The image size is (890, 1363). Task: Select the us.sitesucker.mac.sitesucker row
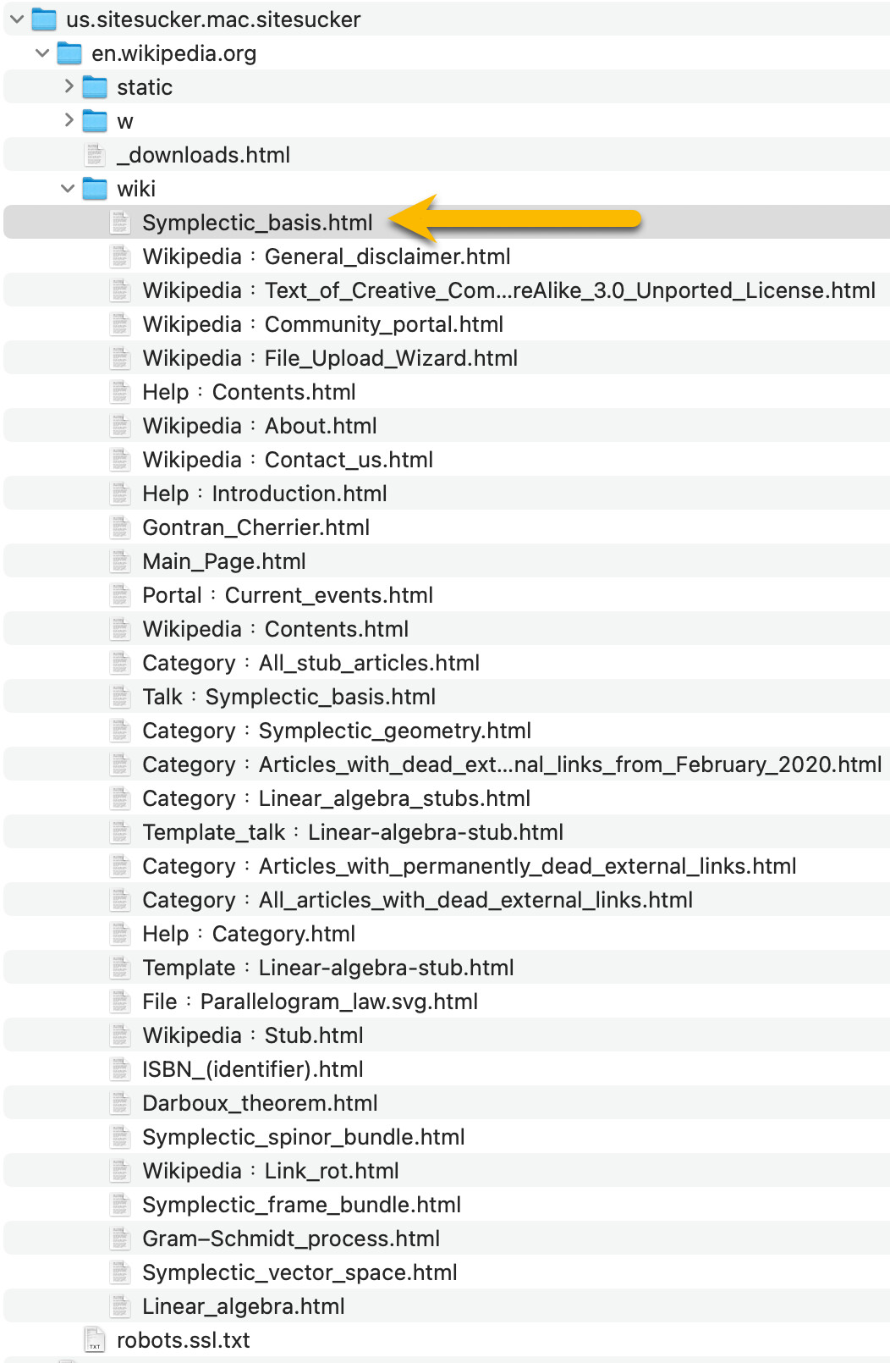pos(447,19)
